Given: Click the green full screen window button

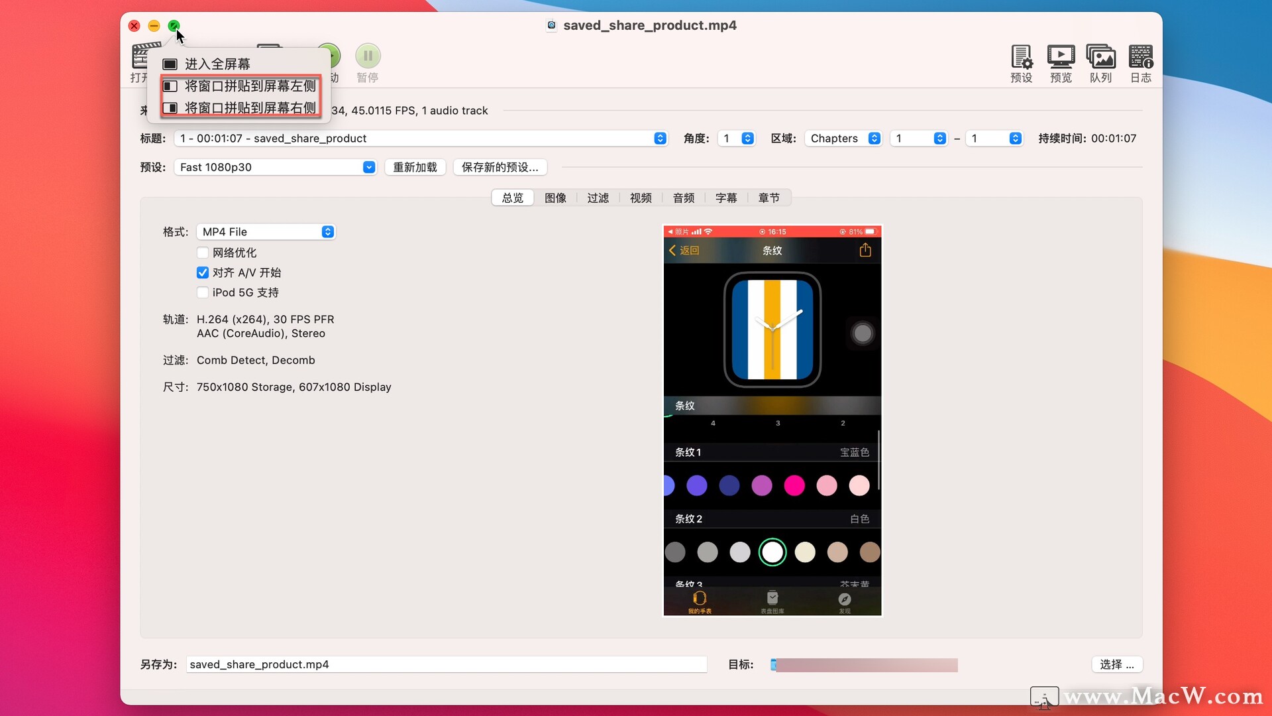Looking at the screenshot, I should tap(174, 26).
